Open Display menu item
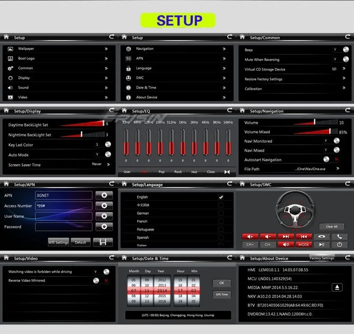The width and height of the screenshot is (354, 334). 59,78
